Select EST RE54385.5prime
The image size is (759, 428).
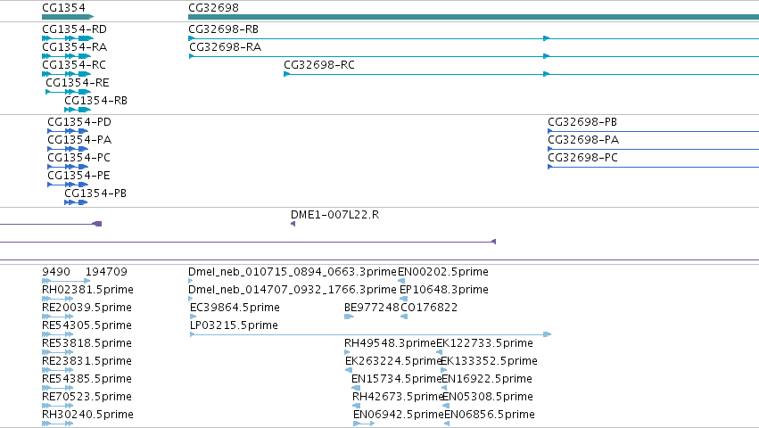point(87,379)
